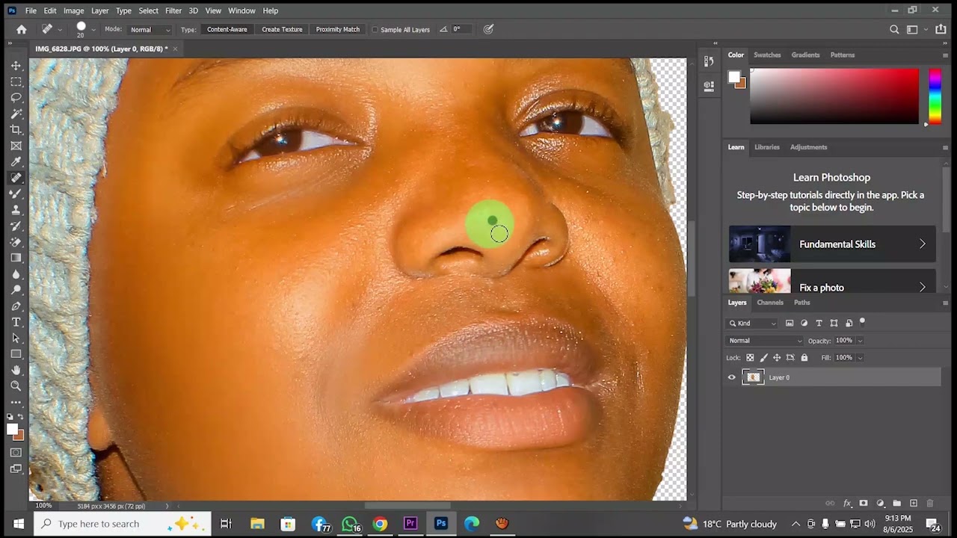Open the Filter menu
Viewport: 957px width, 538px height.
tap(173, 10)
